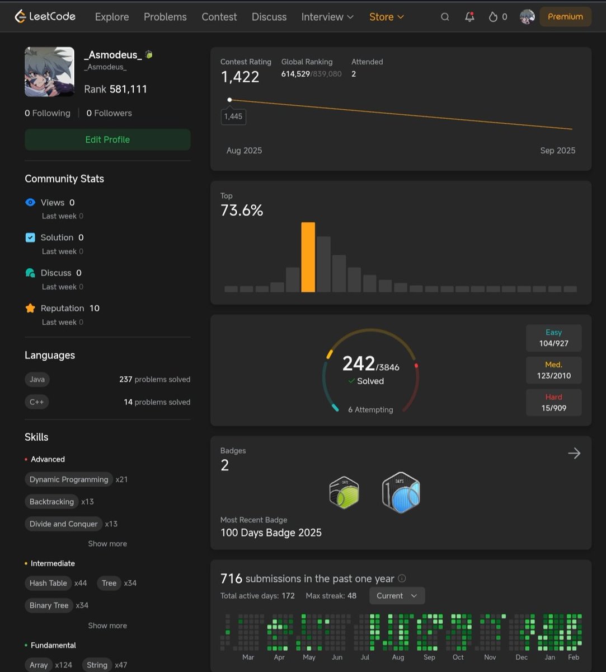Open the notifications bell

tap(469, 17)
